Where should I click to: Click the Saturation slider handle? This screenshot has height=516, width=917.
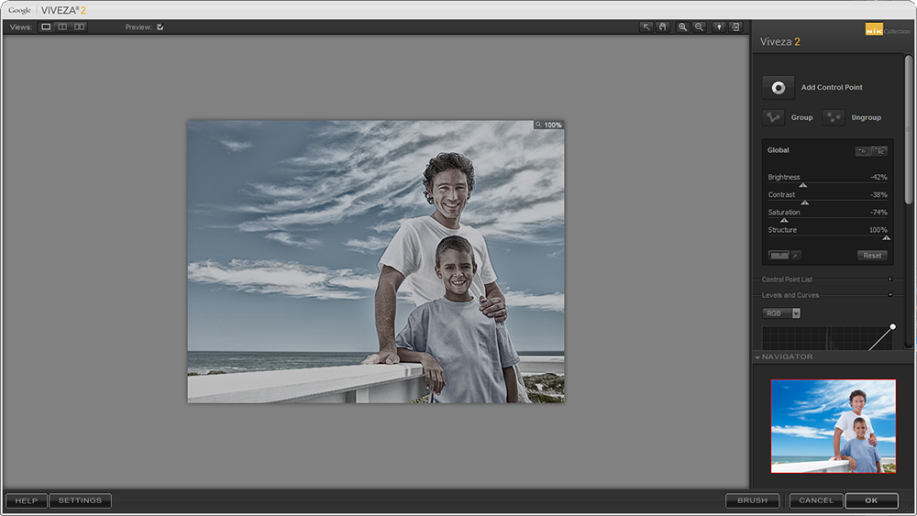pyautogui.click(x=784, y=220)
